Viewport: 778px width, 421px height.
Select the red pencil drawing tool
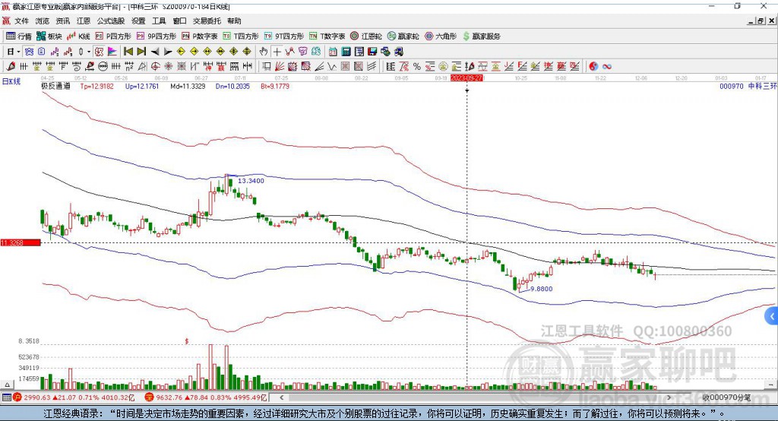[11, 67]
